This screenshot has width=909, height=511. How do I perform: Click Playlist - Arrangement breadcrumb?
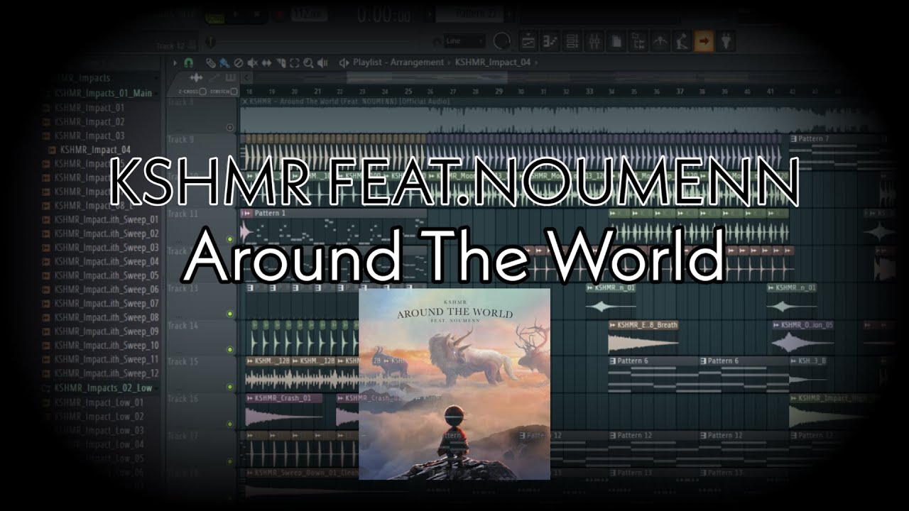pos(398,62)
